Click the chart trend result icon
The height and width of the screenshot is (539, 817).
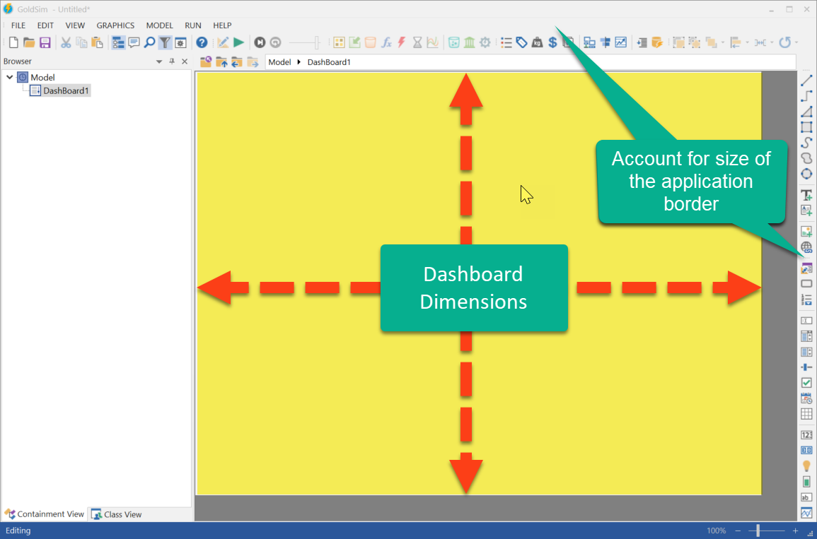click(620, 42)
